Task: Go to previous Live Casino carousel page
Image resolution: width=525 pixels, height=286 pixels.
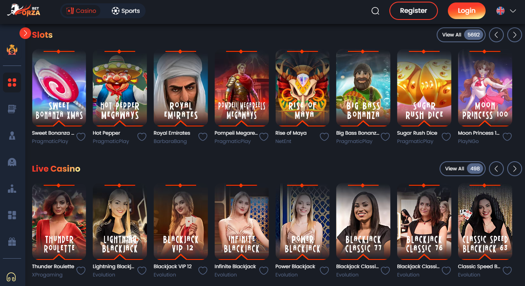Action: tap(496, 169)
